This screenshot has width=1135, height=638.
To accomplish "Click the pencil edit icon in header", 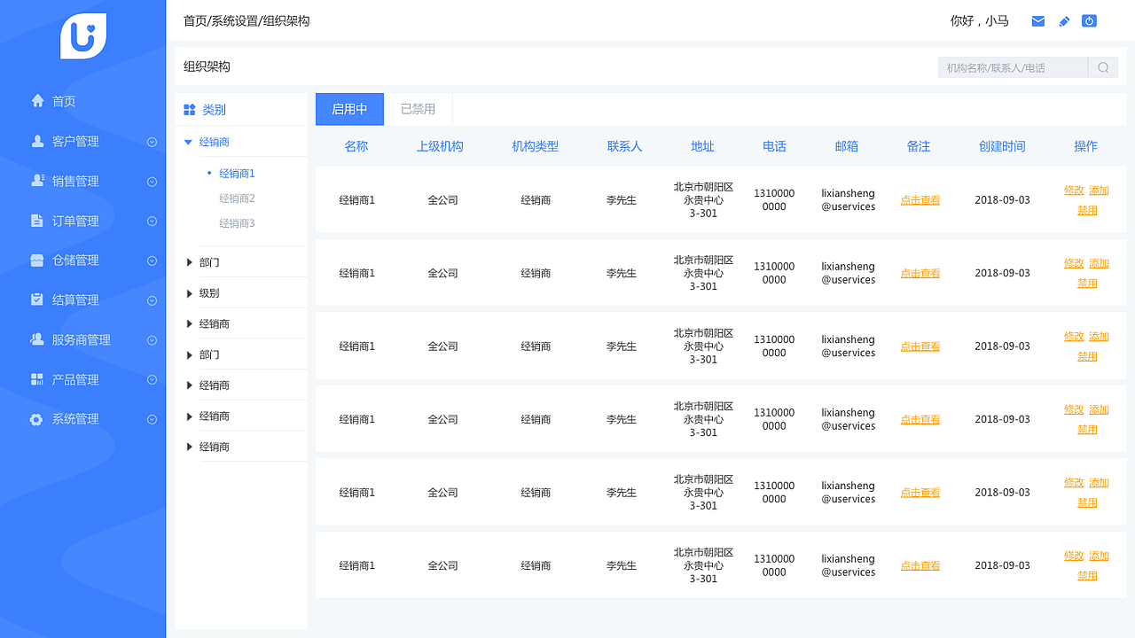I will [1064, 21].
